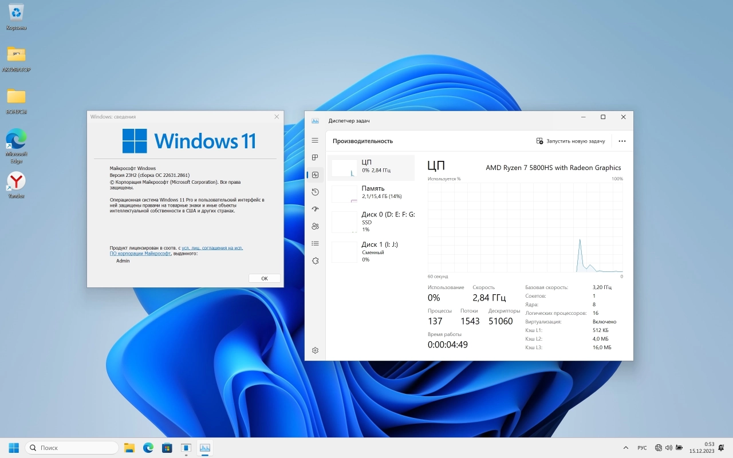Screen dimensions: 733x458
Task: Open volume control in system tray
Action: tap(669, 448)
